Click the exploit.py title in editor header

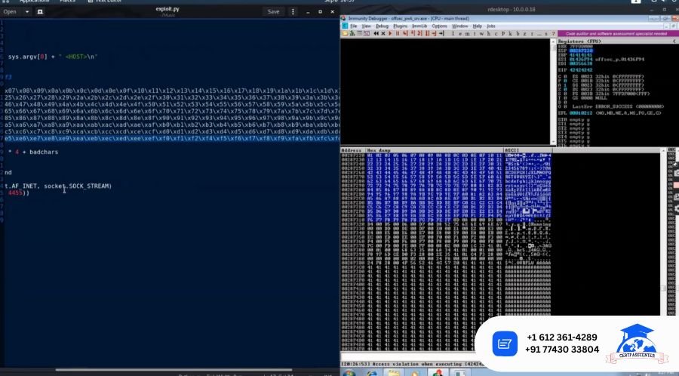coord(167,8)
